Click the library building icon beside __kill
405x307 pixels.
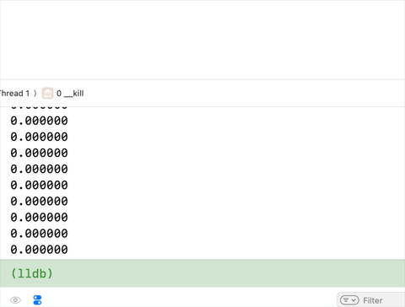pyautogui.click(x=47, y=94)
